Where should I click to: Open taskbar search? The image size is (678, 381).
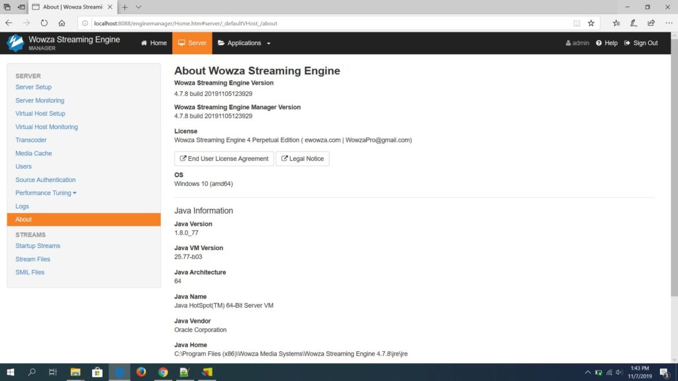pyautogui.click(x=32, y=372)
